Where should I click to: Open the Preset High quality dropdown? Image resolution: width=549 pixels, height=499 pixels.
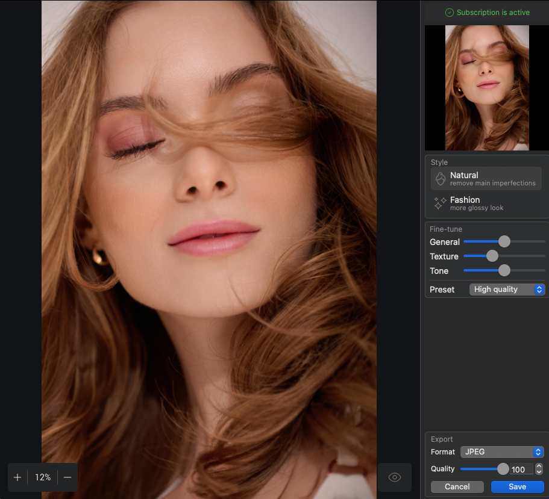click(x=507, y=290)
